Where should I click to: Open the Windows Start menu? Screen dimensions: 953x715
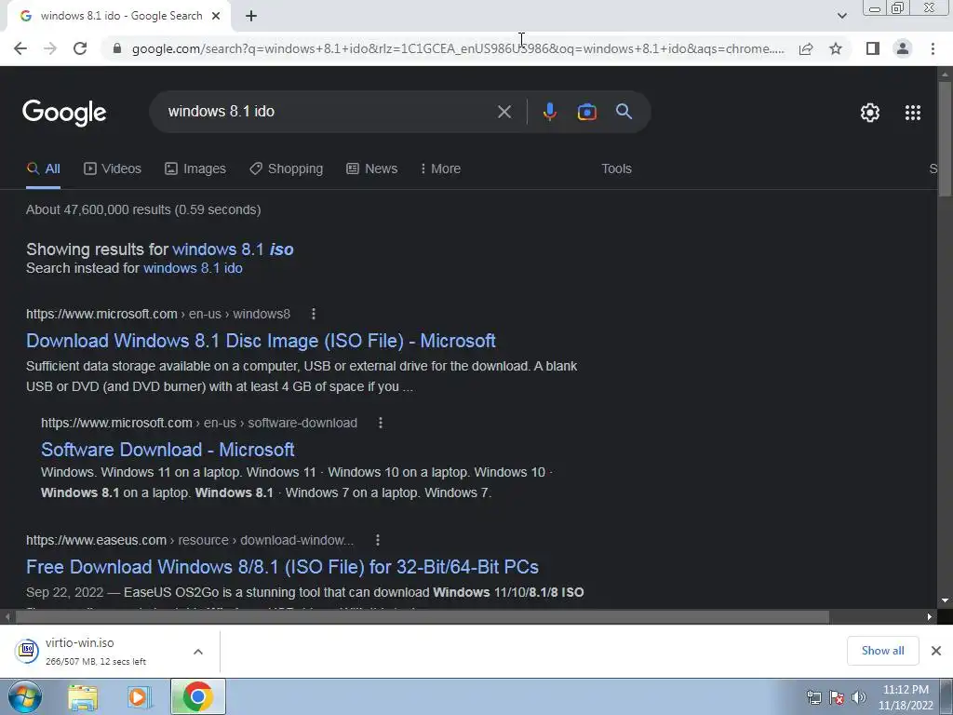(25, 696)
